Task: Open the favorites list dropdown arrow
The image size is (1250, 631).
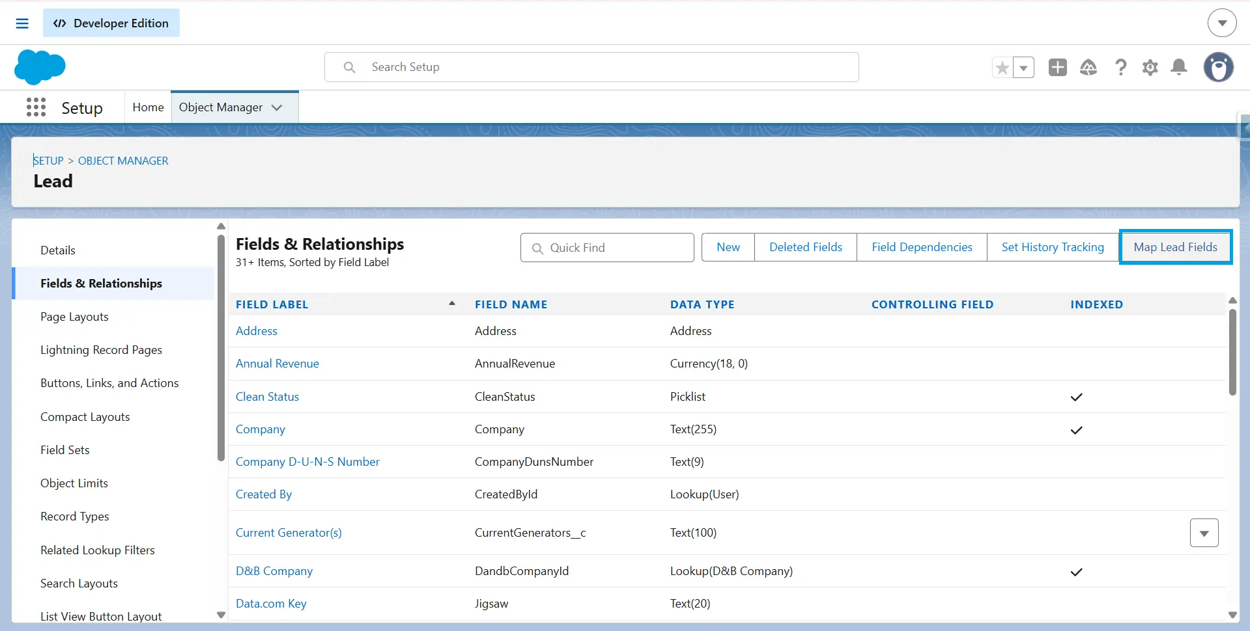Action: click(1023, 68)
